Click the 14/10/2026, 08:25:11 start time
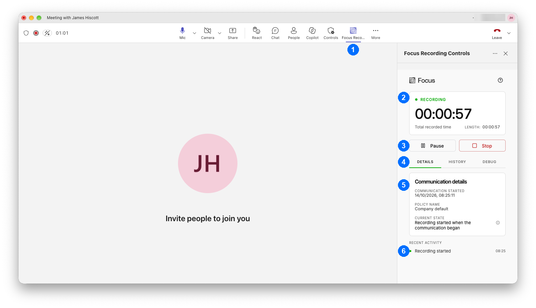Screen dimensions: 536x308 [x=435, y=195]
